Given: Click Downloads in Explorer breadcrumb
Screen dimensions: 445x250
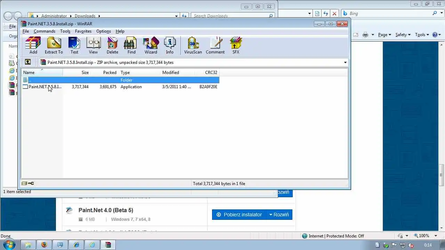Looking at the screenshot, I should [x=85, y=16].
